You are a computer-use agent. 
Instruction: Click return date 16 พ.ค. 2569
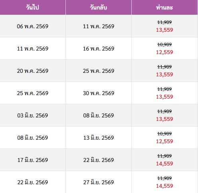click(99, 49)
